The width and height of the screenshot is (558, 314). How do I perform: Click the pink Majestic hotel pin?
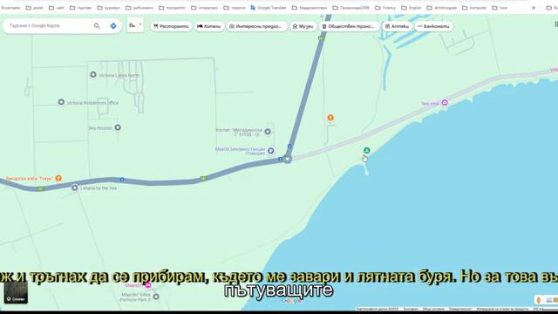click(x=148, y=285)
